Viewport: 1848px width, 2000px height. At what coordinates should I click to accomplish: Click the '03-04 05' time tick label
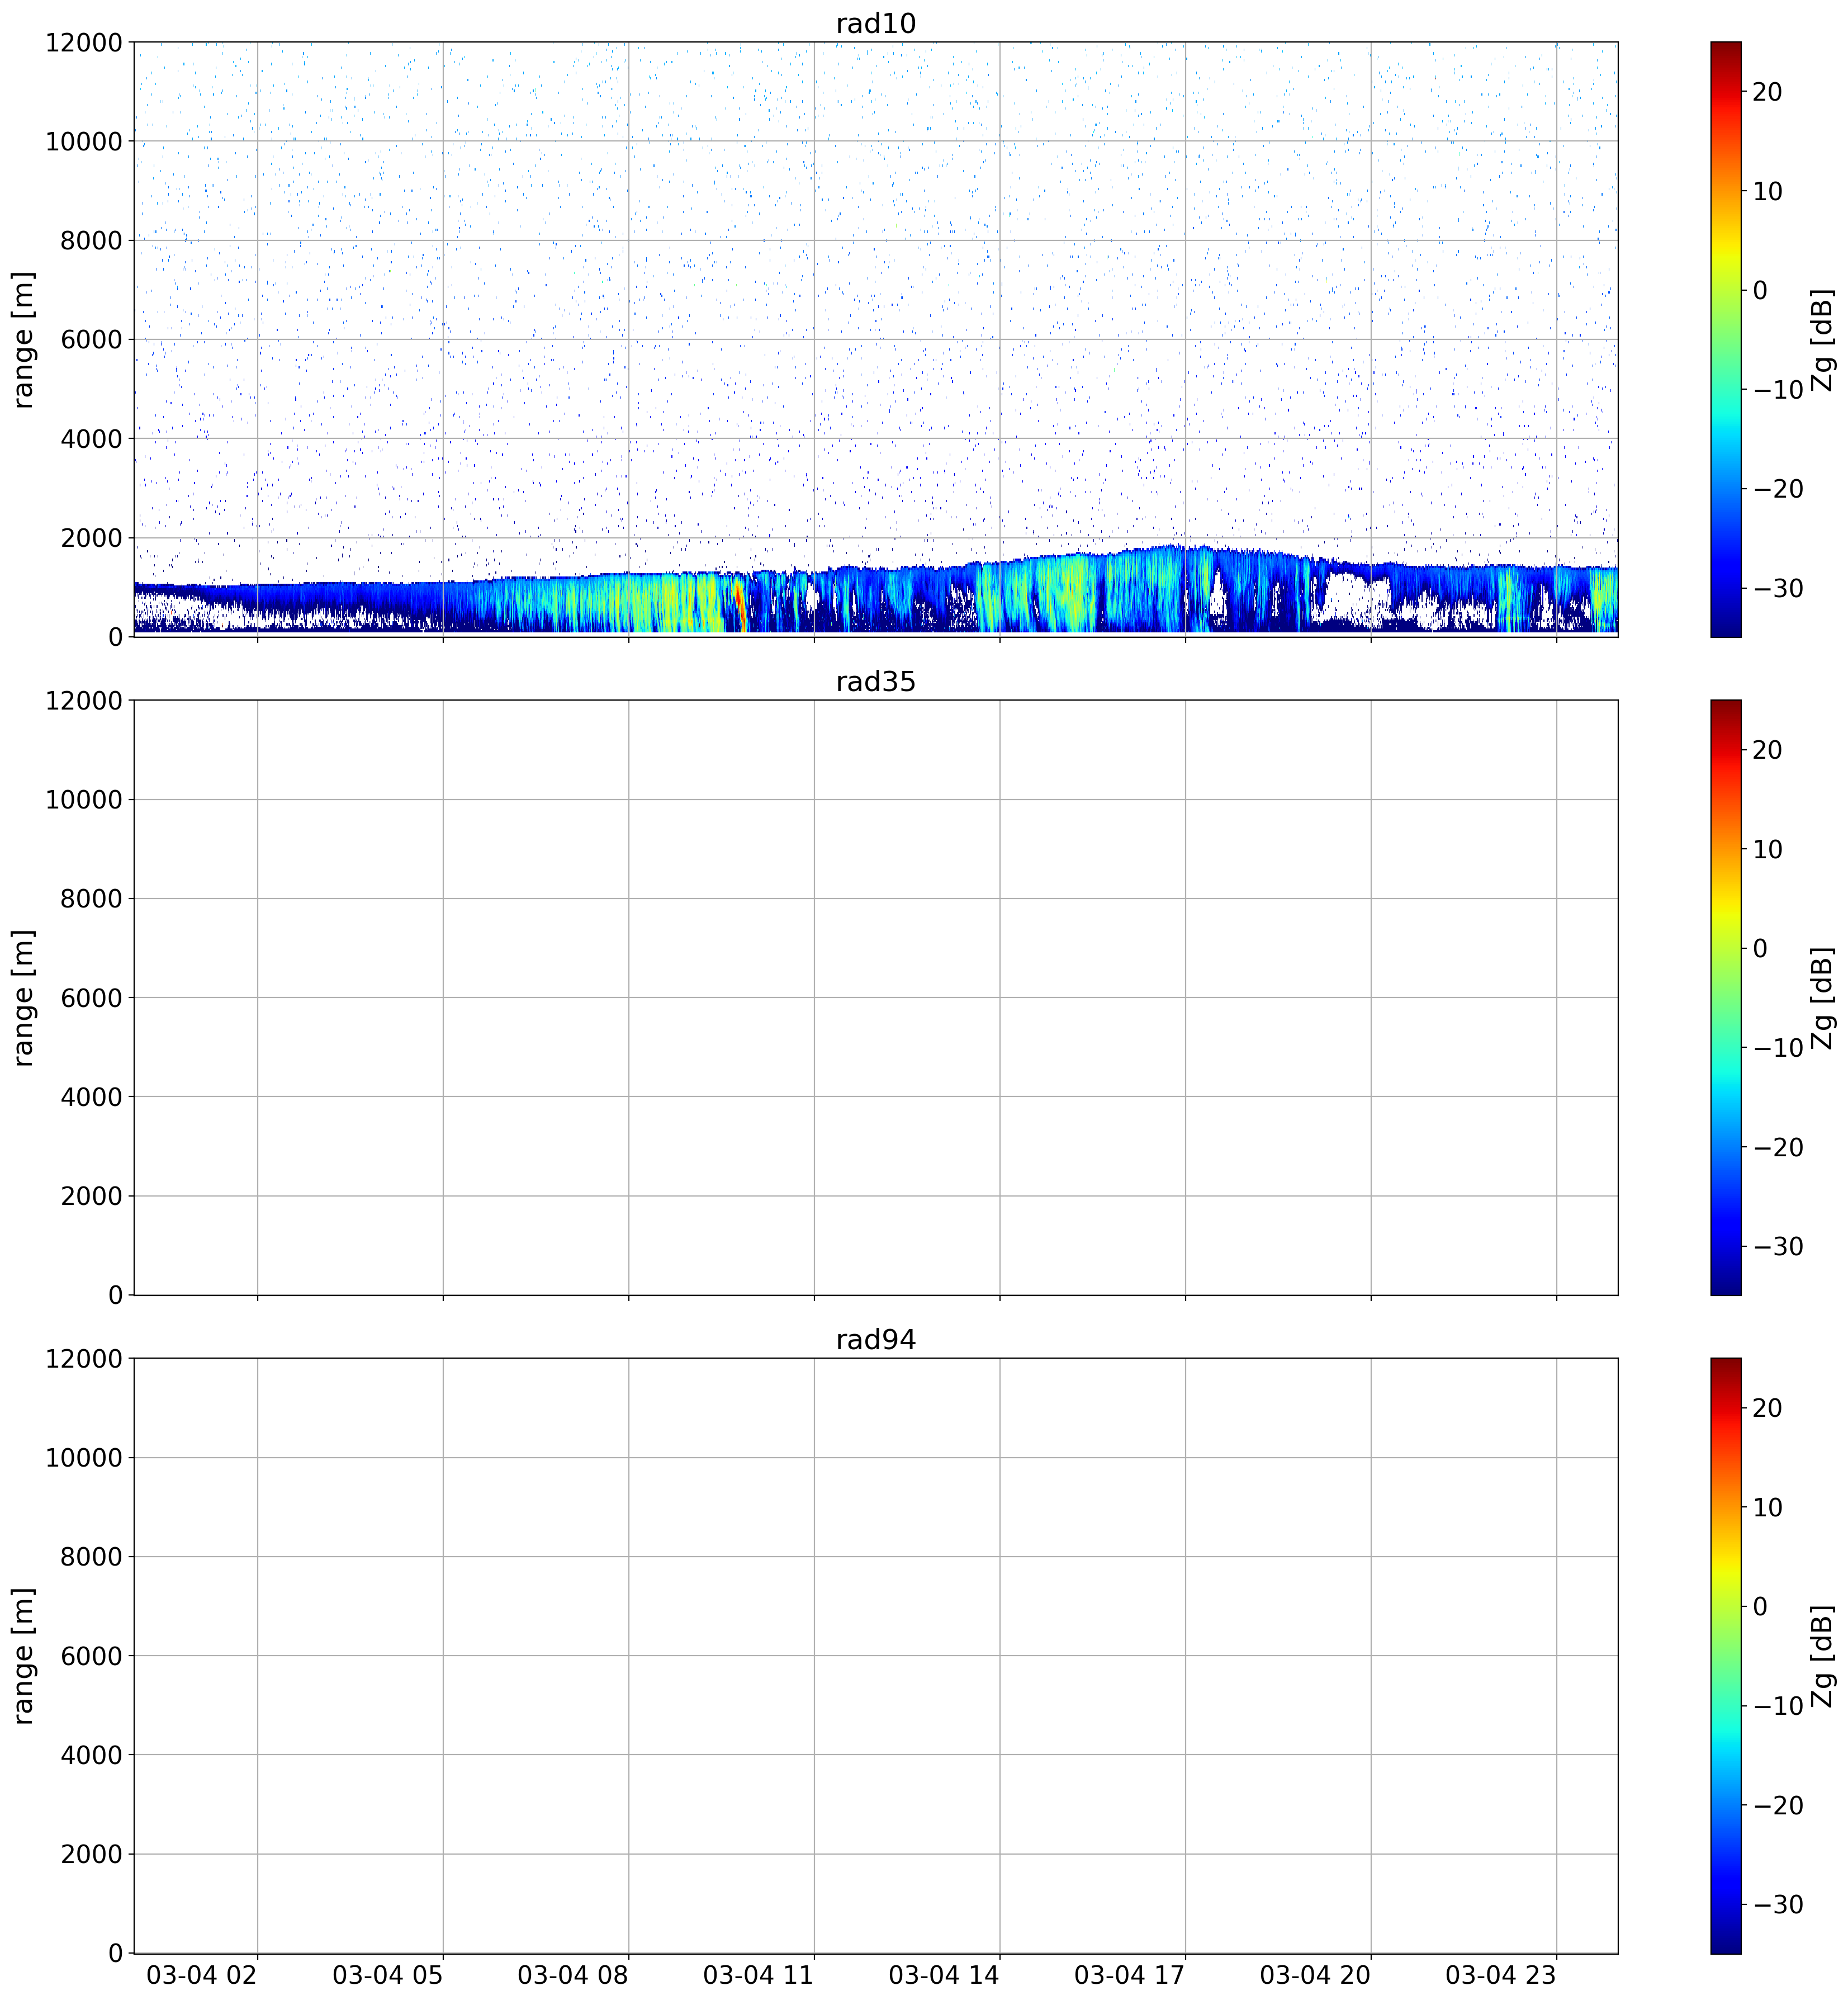pyautogui.click(x=388, y=1976)
